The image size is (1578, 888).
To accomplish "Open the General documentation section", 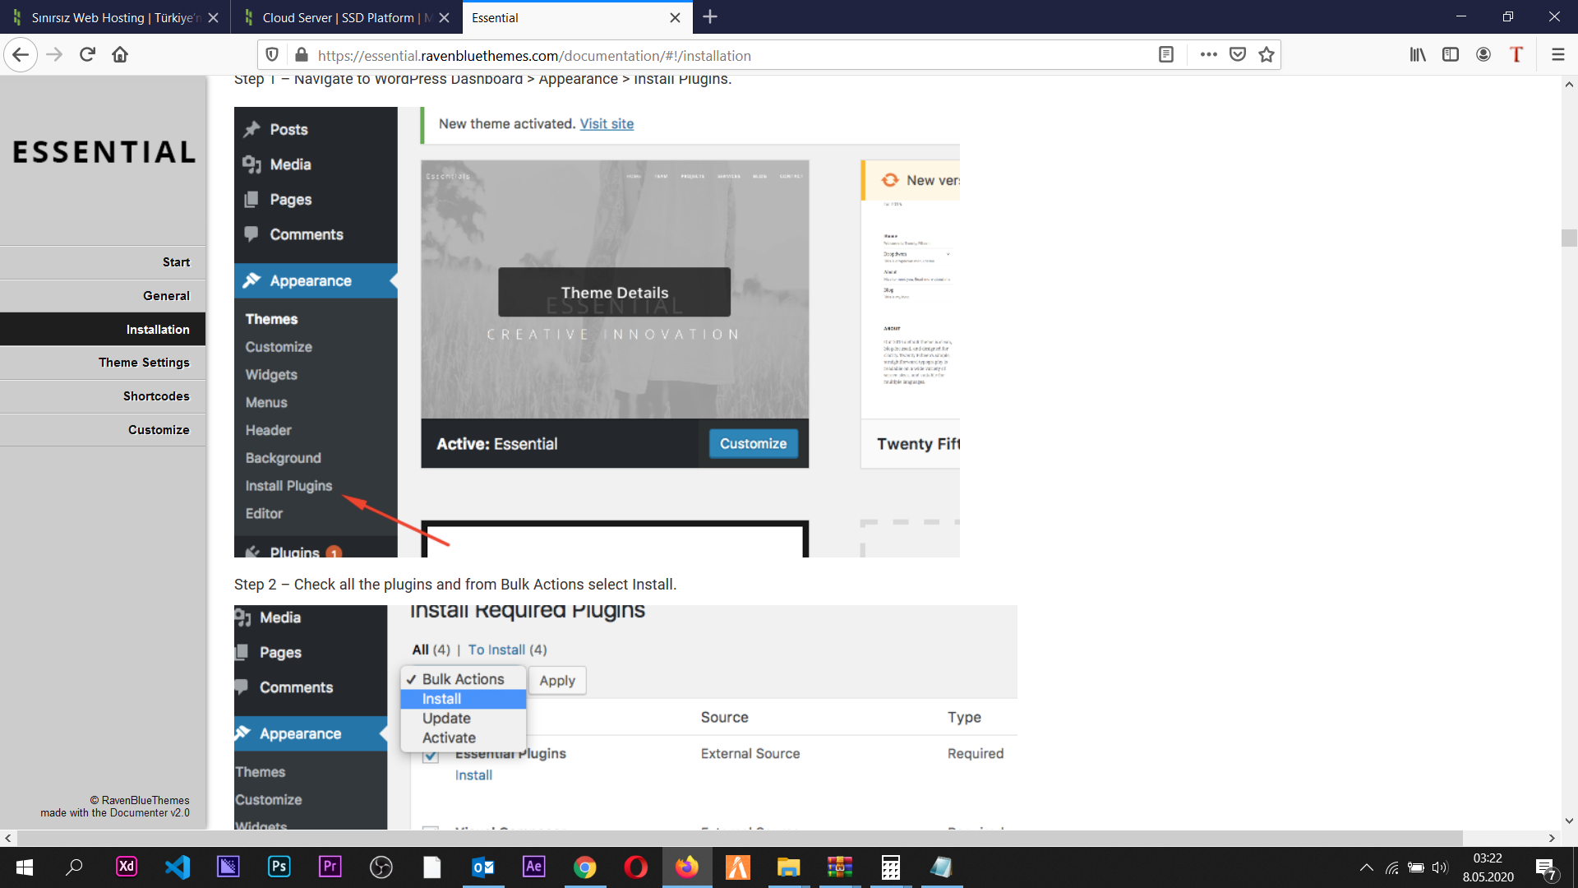I will (103, 296).
